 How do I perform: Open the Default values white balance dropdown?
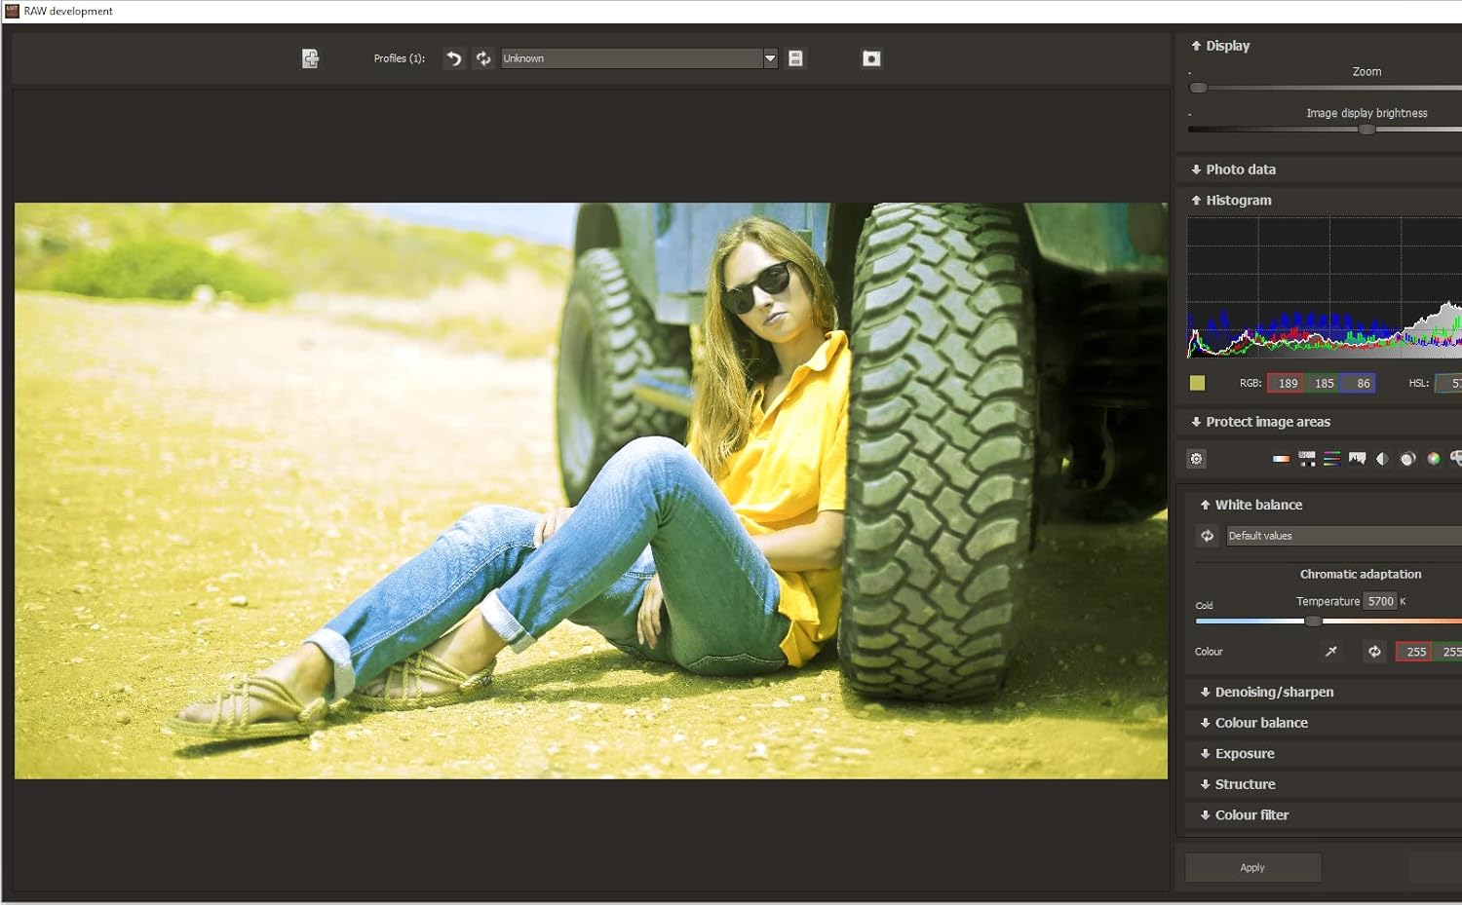pos(1343,536)
